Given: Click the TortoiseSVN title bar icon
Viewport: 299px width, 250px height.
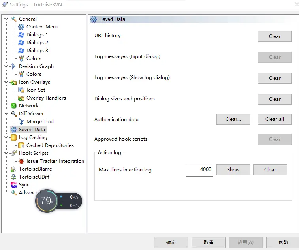Looking at the screenshot, I should point(5,4).
